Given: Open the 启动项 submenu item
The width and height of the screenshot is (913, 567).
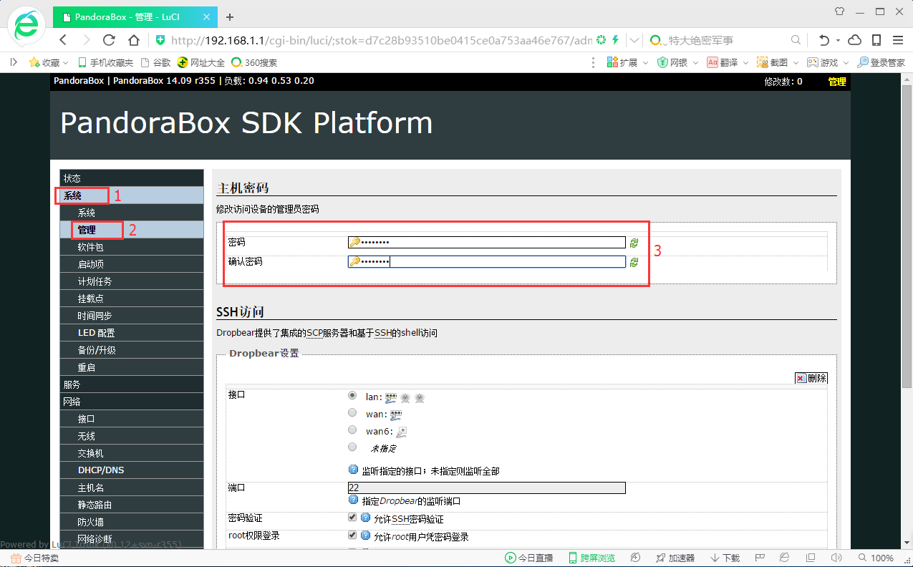Looking at the screenshot, I should pos(132,264).
